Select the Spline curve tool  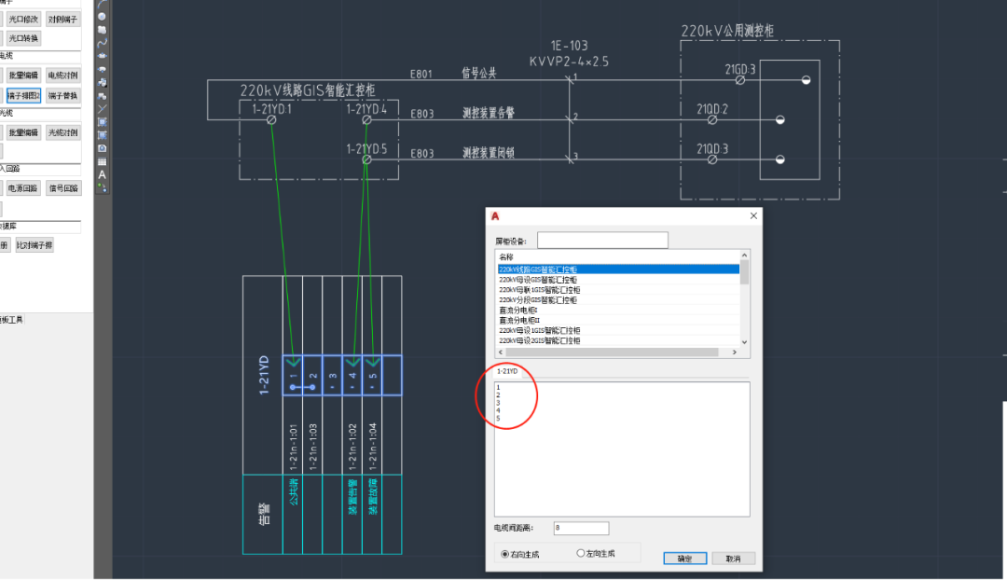point(103,42)
